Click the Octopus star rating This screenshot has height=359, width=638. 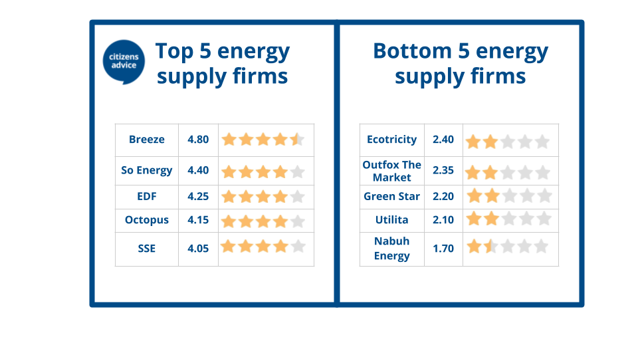(263, 221)
